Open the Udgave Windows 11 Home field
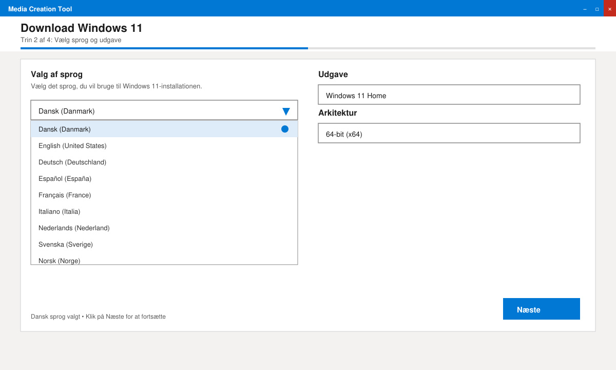Screen dimensions: 616x370 point(449,95)
